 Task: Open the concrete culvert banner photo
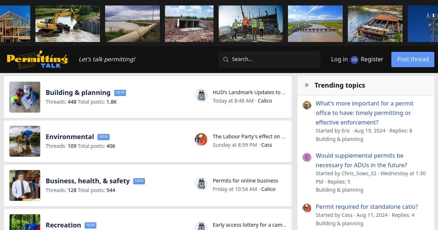point(189,24)
